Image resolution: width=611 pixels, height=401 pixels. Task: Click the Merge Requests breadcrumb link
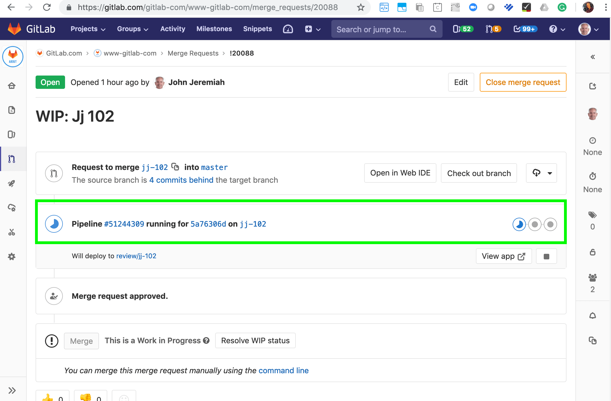pos(193,53)
